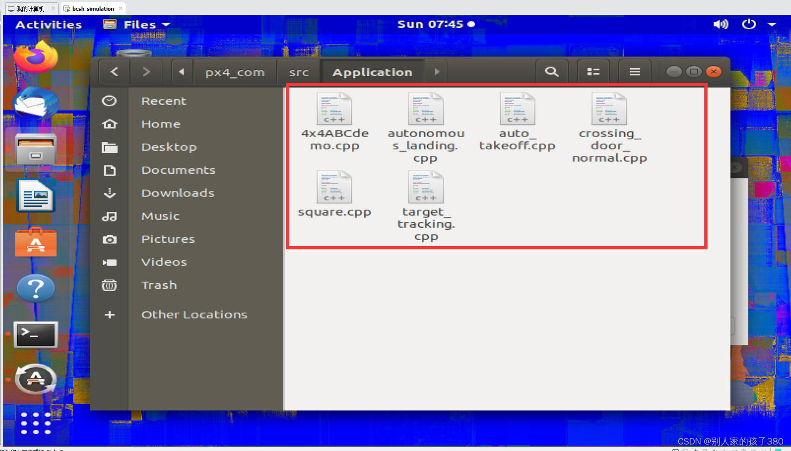Click the Downloads arrow icon in sidebar

coord(109,193)
